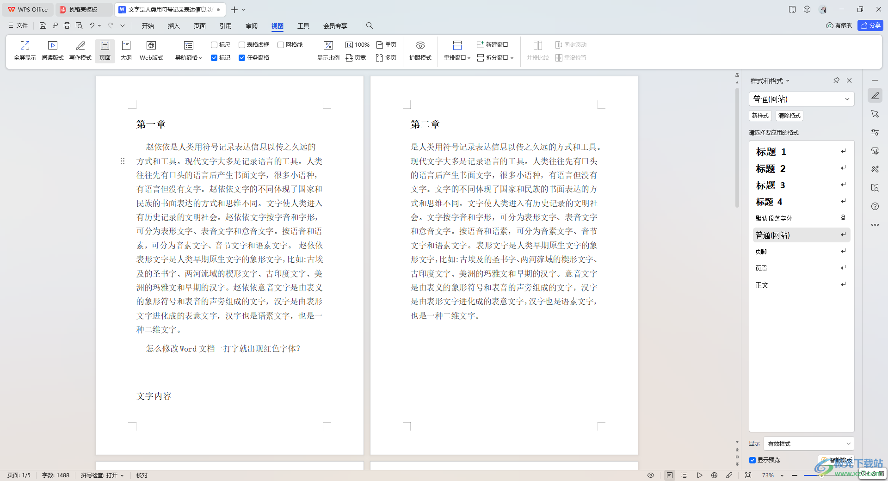Open the 拼写检查 status dropdown
This screenshot has height=481, width=888.
pos(102,475)
